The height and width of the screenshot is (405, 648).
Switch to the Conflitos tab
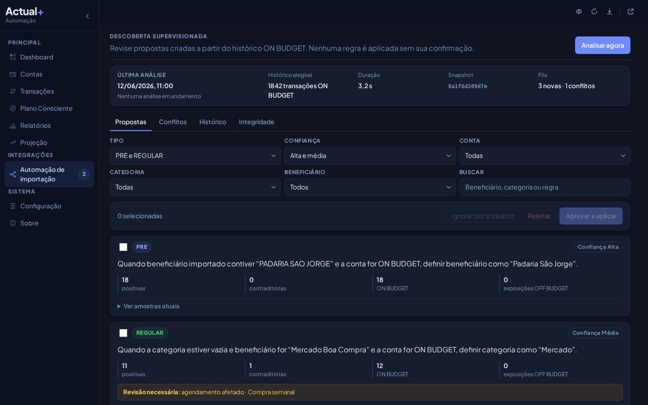[x=173, y=122]
